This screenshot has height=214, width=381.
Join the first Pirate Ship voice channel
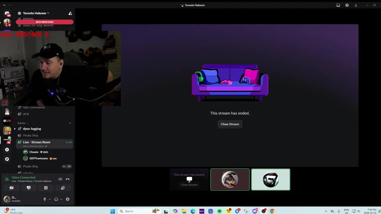(30, 136)
